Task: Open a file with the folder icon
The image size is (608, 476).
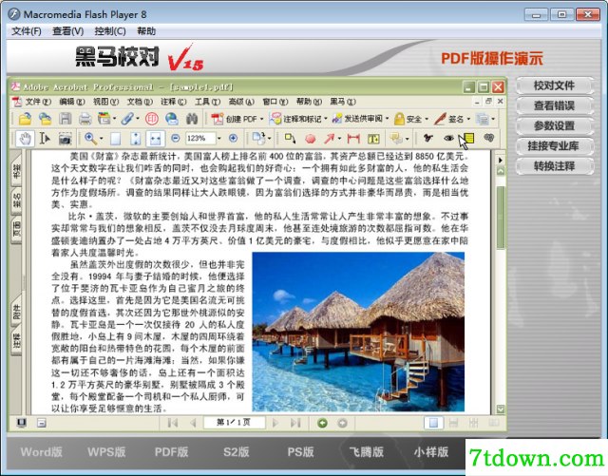Action: pos(25,119)
